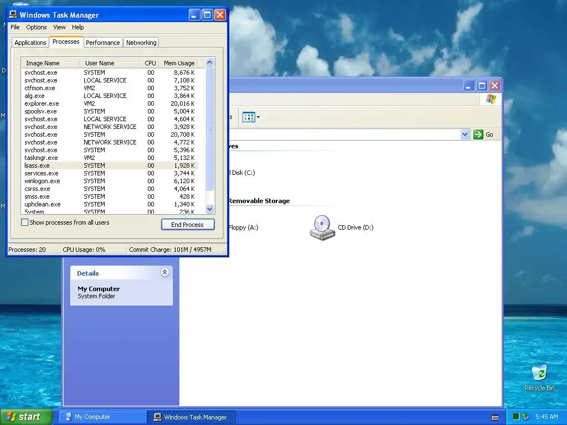Select the CD Drive (D:) icon
567x425 pixels.
pyautogui.click(x=322, y=227)
